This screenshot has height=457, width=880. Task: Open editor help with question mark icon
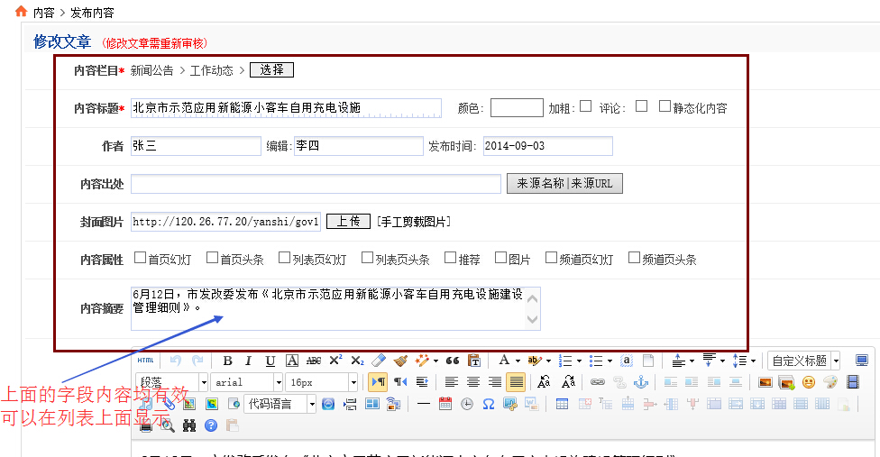(x=211, y=425)
